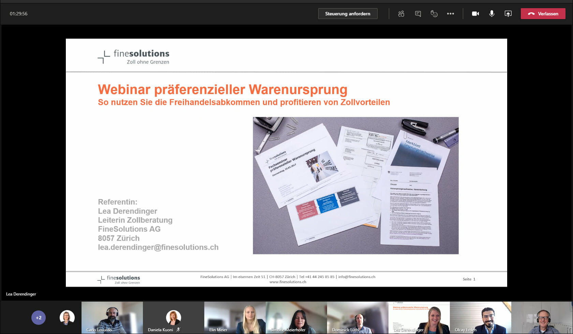Turn off the camera
The height and width of the screenshot is (334, 573).
[x=475, y=14]
